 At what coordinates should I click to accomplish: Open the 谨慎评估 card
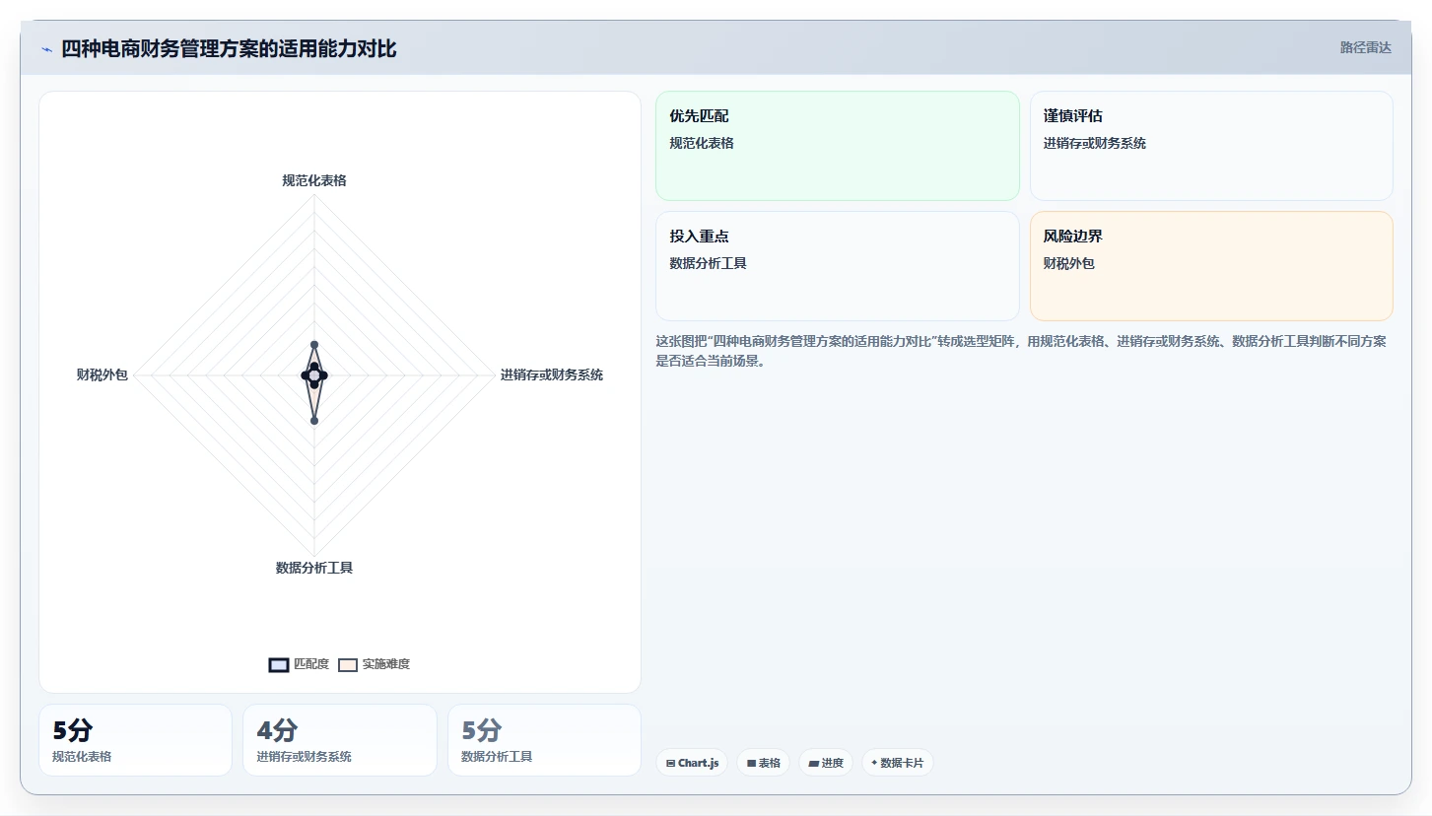pyautogui.click(x=1211, y=146)
